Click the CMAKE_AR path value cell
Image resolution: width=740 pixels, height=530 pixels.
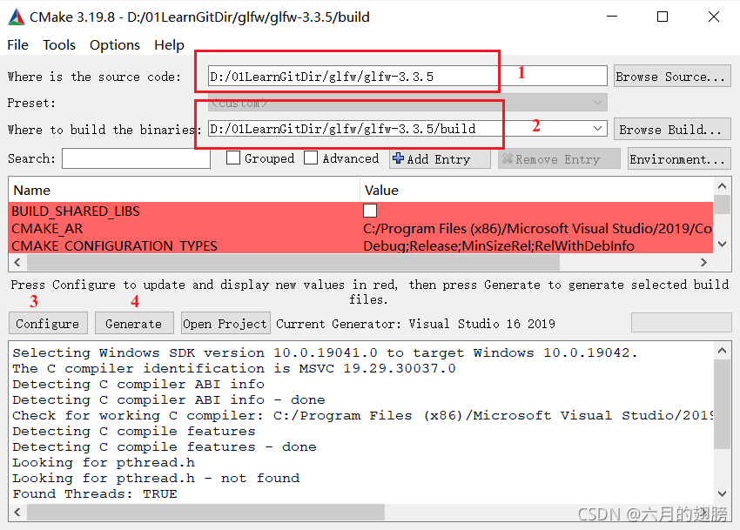pyautogui.click(x=537, y=229)
